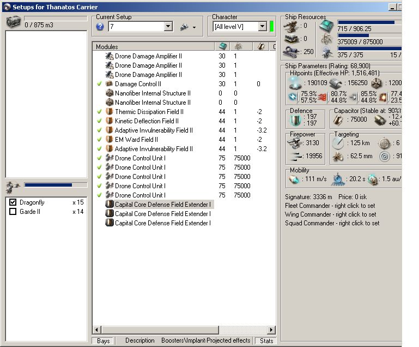This screenshot has width=419, height=347.
Task: Switch to the Bays tab
Action: (104, 340)
